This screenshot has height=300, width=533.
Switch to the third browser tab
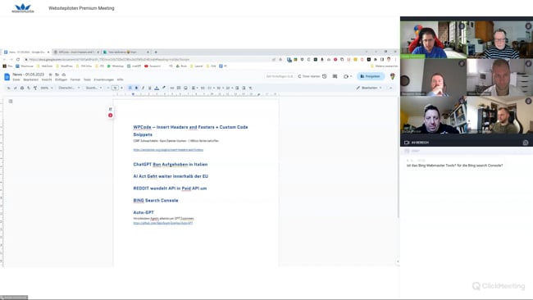click(x=125, y=52)
